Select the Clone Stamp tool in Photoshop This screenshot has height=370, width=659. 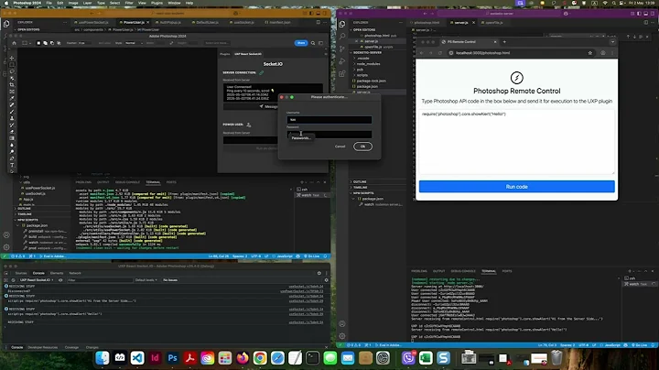pyautogui.click(x=12, y=118)
